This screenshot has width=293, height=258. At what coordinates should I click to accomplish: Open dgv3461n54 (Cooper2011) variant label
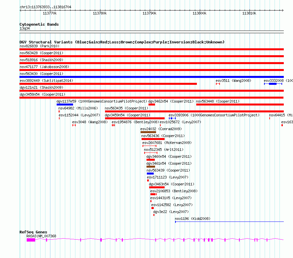(169, 163)
